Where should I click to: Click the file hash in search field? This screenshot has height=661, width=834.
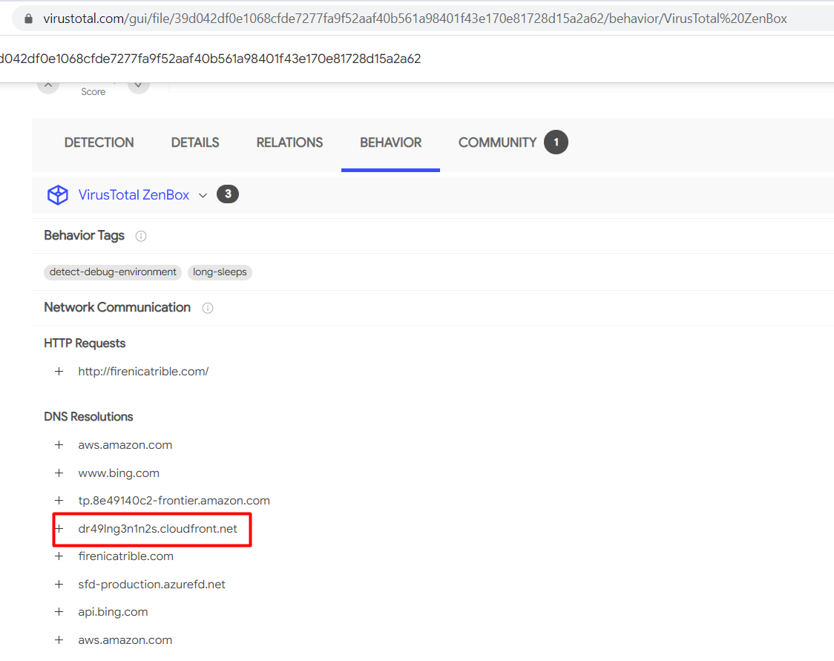point(210,59)
